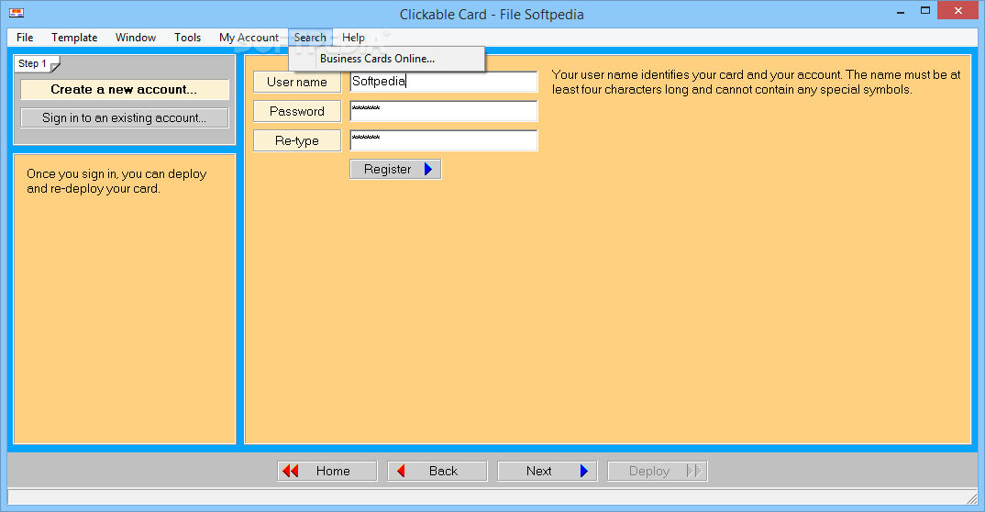
Task: Click the Home navigation button
Action: (x=327, y=471)
